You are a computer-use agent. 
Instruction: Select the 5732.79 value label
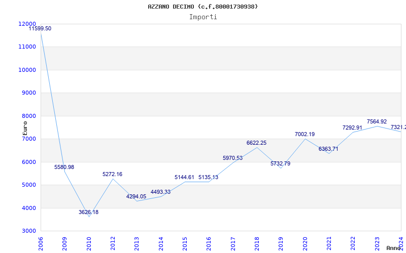[280, 164]
